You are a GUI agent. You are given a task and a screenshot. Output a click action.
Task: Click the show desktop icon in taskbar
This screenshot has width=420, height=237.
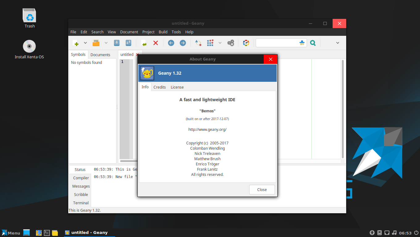pyautogui.click(x=27, y=233)
